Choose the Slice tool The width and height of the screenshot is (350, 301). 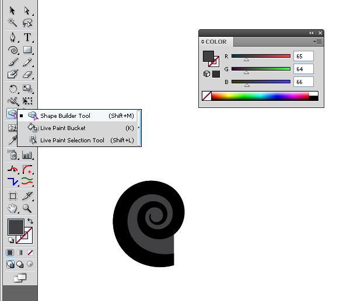pyautogui.click(x=27, y=195)
